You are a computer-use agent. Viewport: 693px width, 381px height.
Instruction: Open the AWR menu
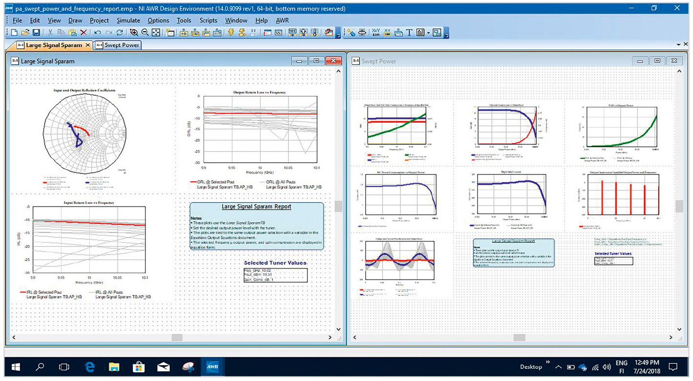282,20
